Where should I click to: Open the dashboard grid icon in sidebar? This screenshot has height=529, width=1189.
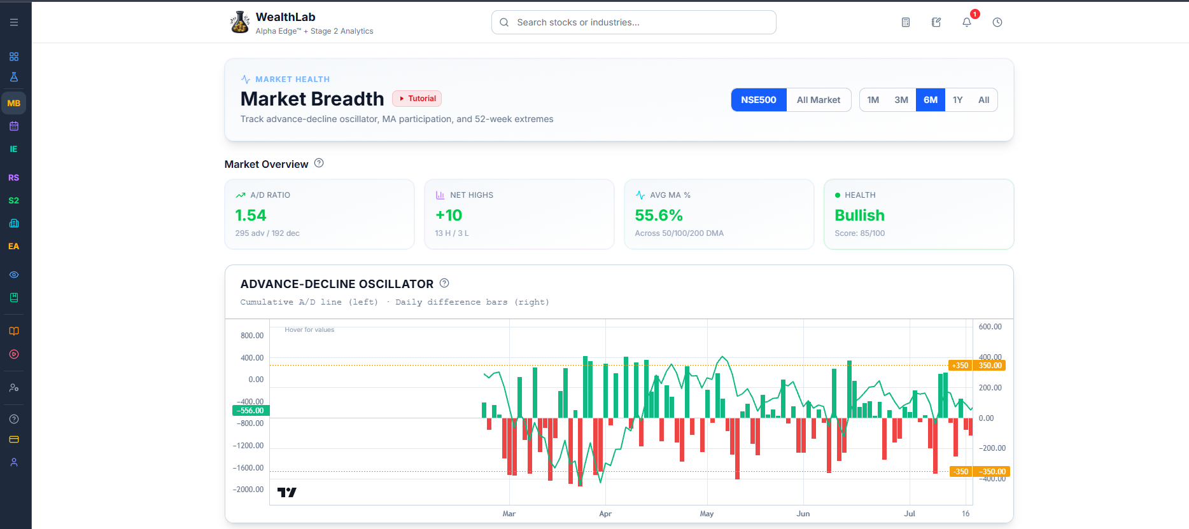point(14,57)
